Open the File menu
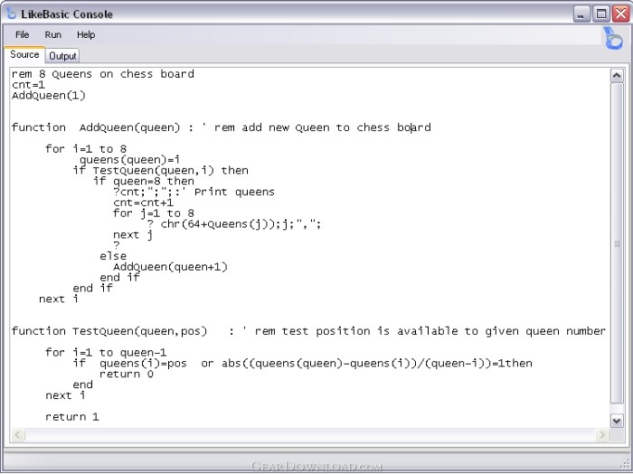Screen dimensions: 633x474 click(x=22, y=35)
